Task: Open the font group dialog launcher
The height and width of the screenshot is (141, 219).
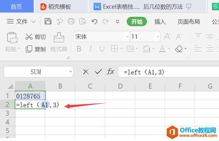Action: coord(187,57)
